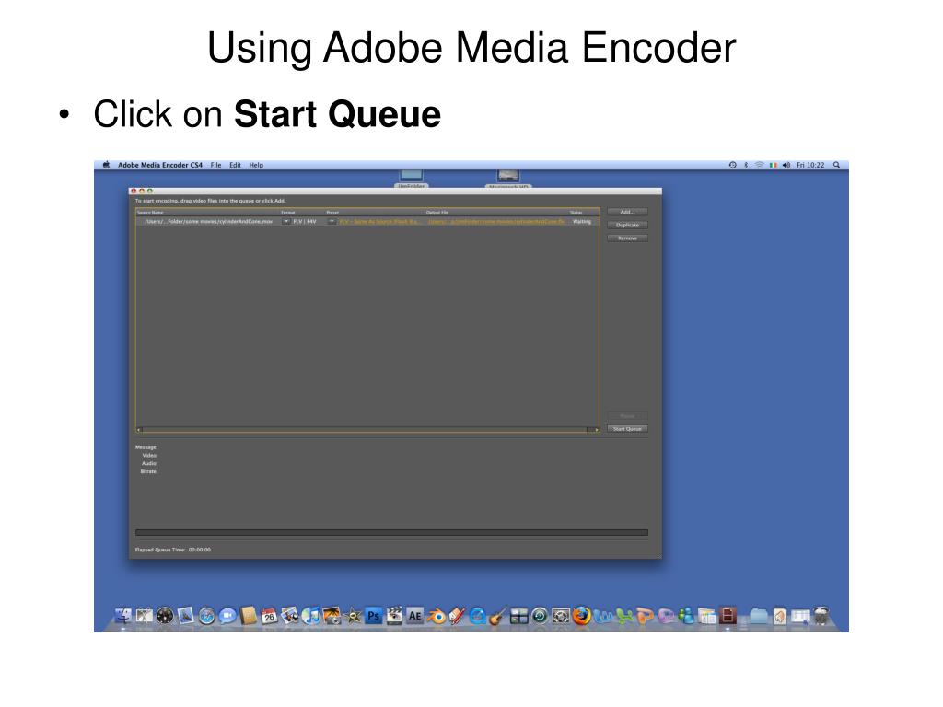Click the orange preset link in queue row

tap(380, 221)
